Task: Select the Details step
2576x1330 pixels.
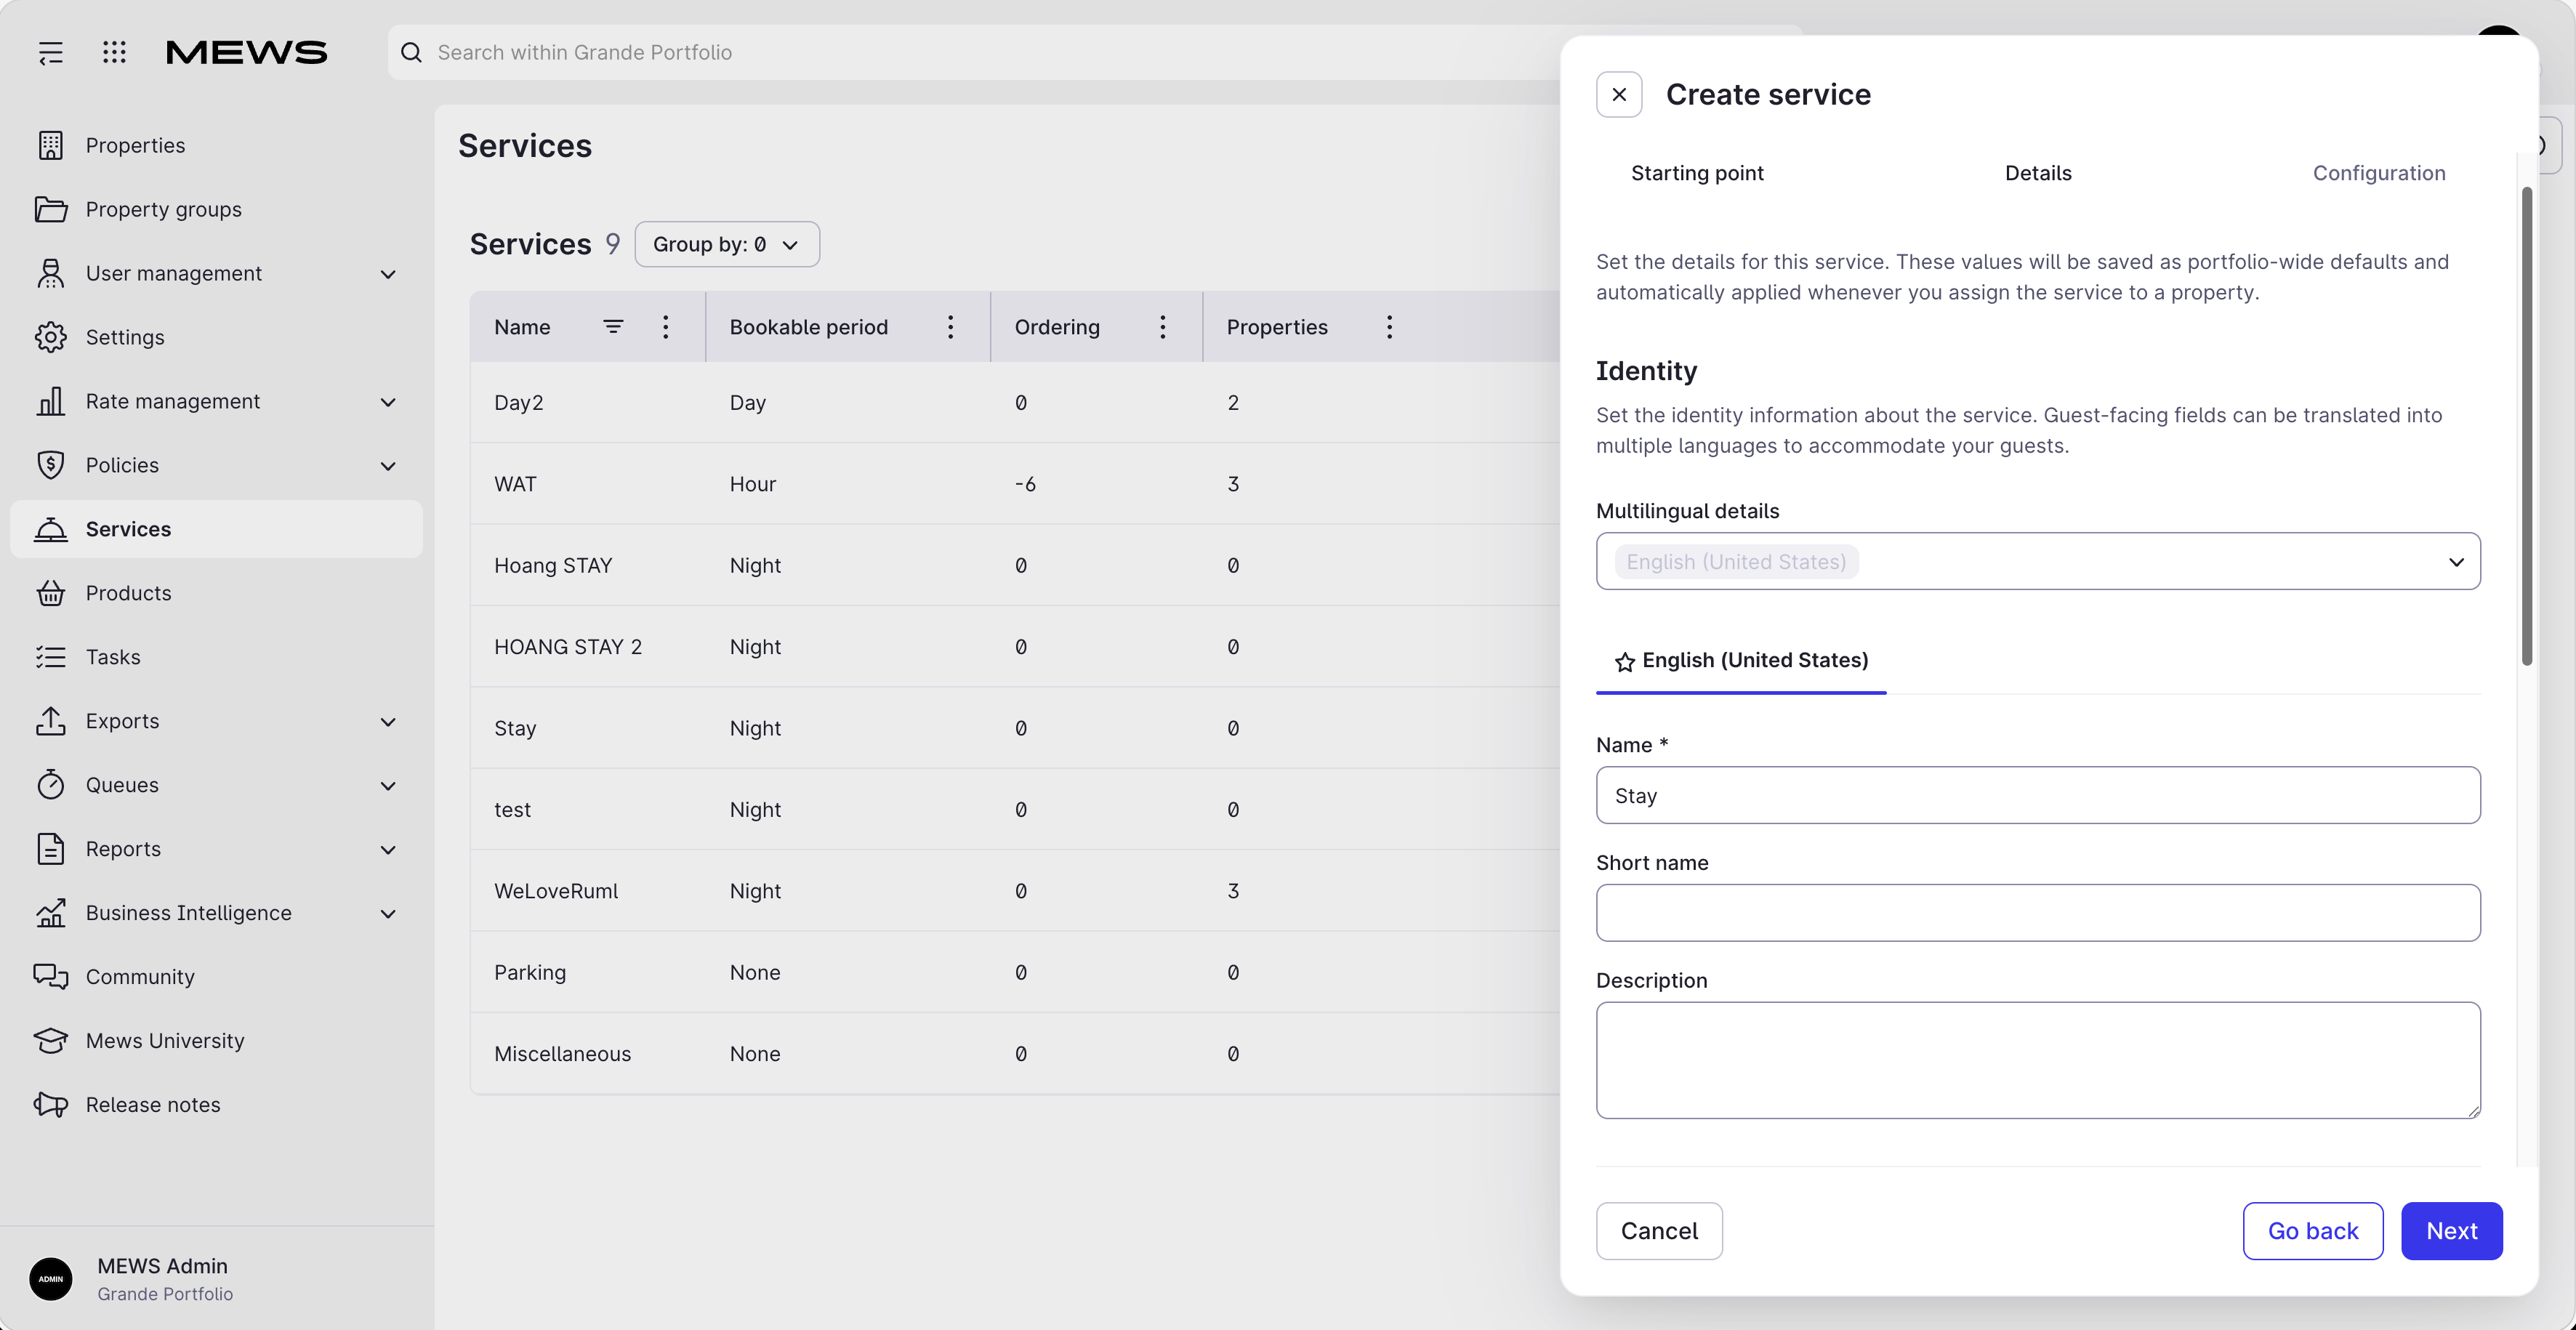Action: [2038, 173]
